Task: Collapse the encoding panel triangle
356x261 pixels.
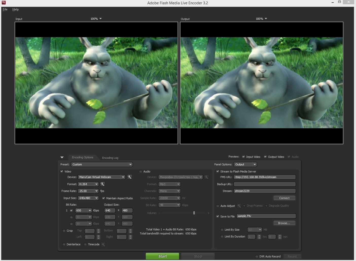Action: (62, 158)
